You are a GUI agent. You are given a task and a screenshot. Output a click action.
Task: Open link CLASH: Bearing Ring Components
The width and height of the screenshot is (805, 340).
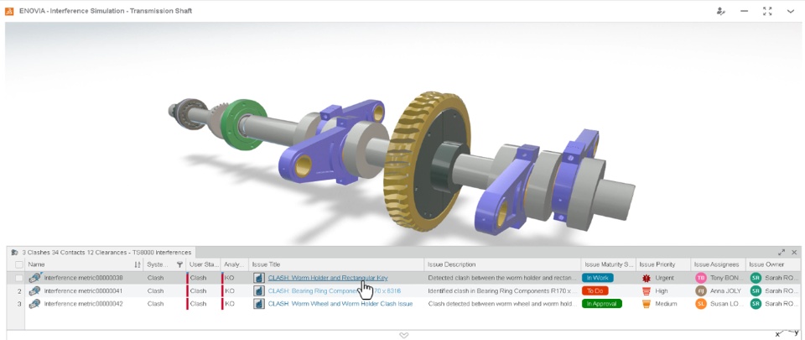pos(334,290)
